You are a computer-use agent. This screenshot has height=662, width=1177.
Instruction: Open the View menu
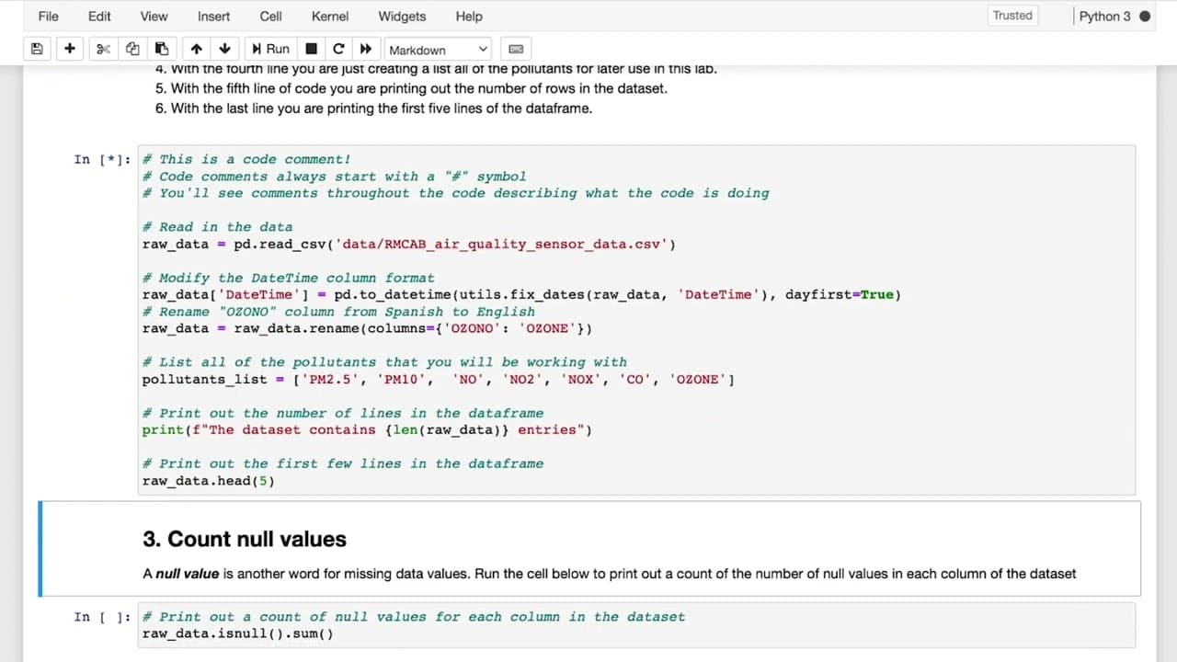(154, 16)
